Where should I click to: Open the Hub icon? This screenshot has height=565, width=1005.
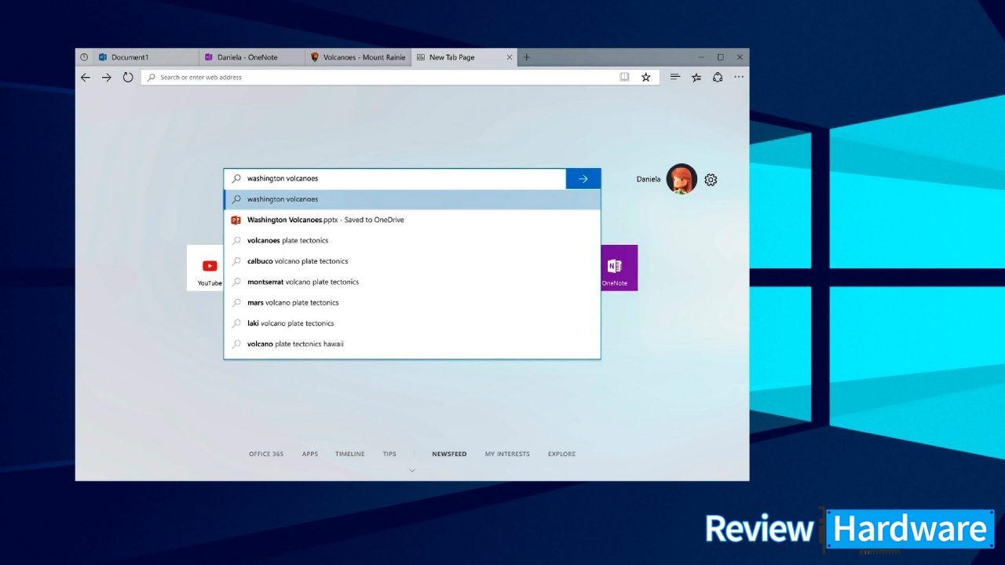675,78
